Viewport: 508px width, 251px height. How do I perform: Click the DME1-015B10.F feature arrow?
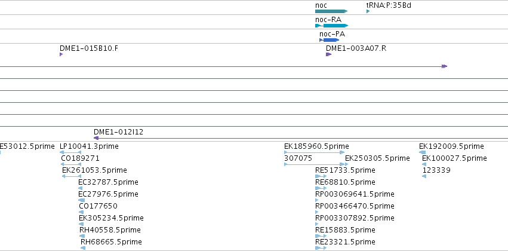point(61,54)
